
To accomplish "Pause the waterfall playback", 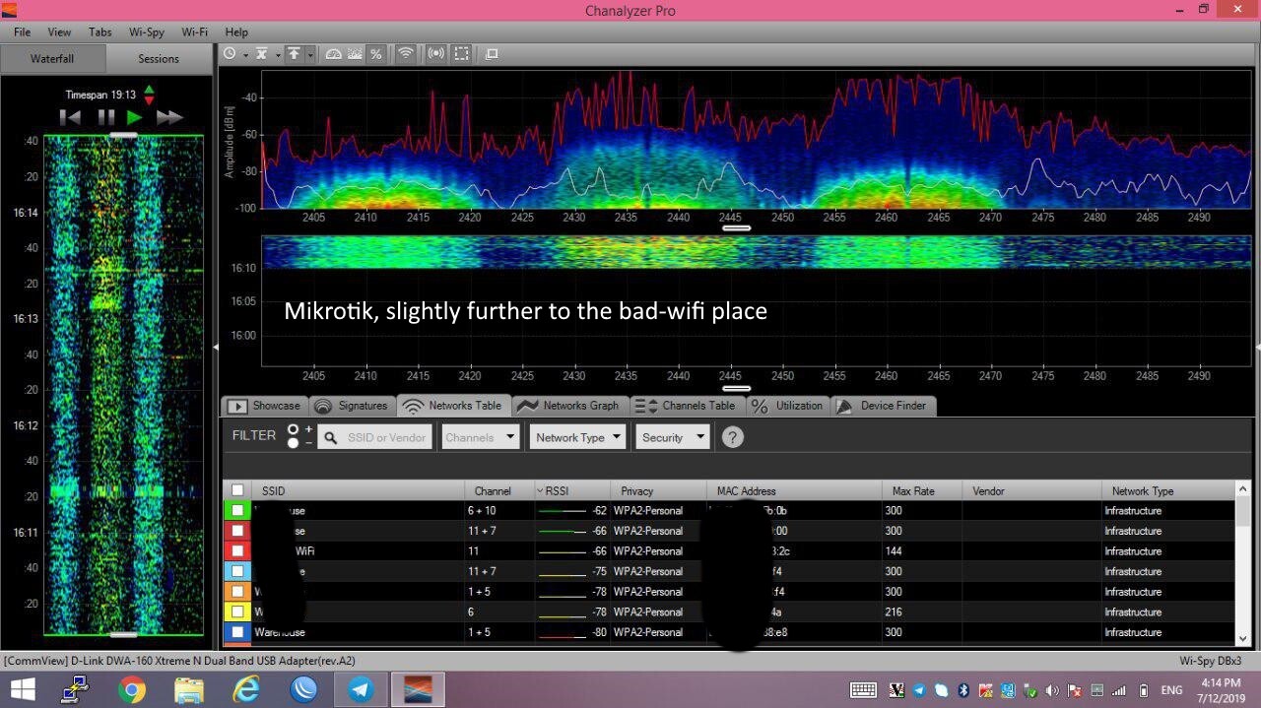I will (x=105, y=117).
